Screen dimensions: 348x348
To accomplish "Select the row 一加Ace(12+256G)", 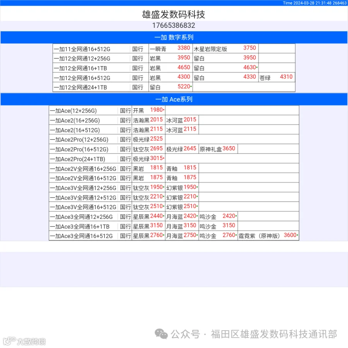I will (174, 110).
